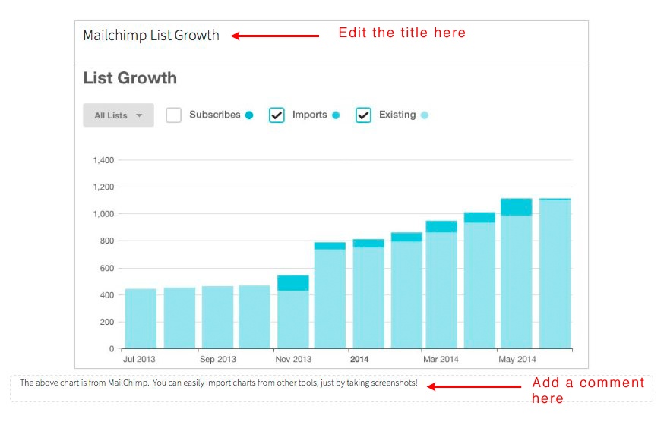This screenshot has height=425, width=667.
Task: Click the Sep 2013 axis label
Action: tap(218, 359)
